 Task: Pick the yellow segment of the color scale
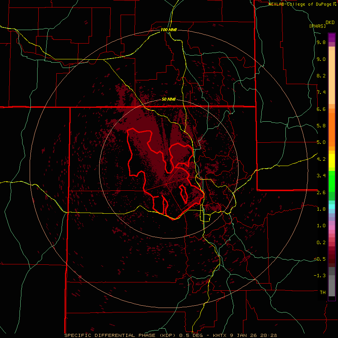pos(332,161)
